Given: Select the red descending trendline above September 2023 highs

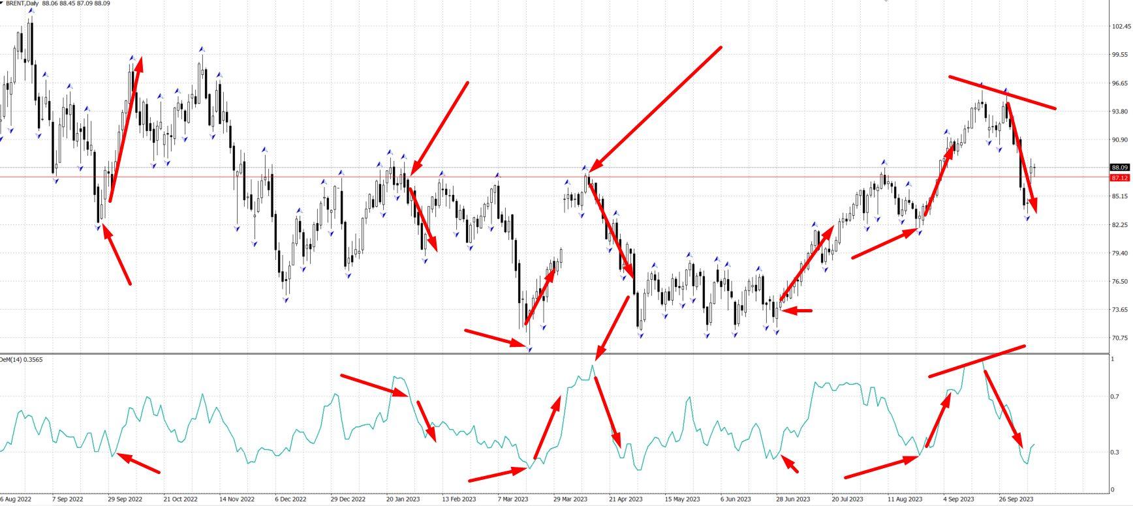Looking at the screenshot, I should [1002, 93].
